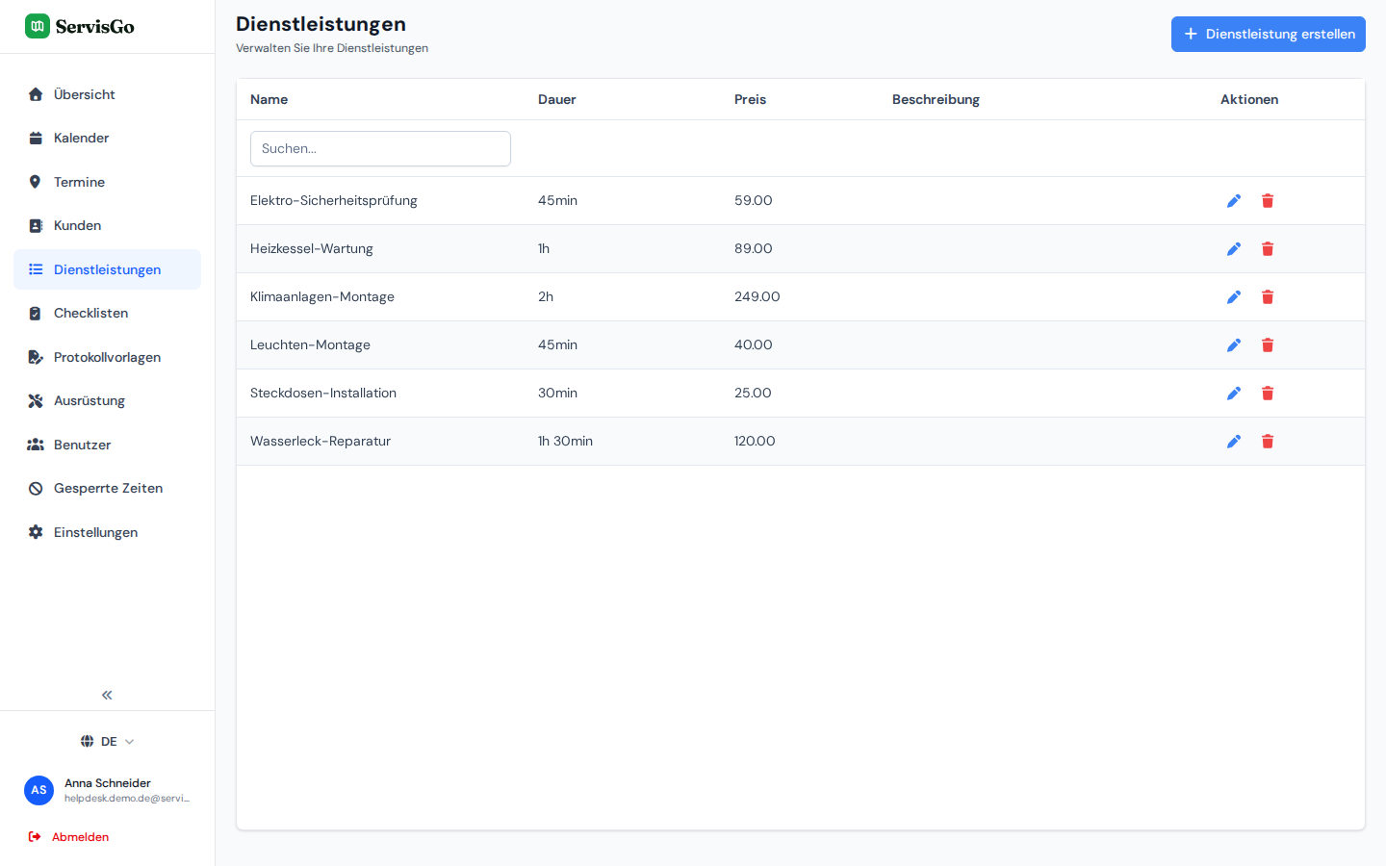Delete the Heizkessel-Wartung service
1386x866 pixels.
[1268, 249]
